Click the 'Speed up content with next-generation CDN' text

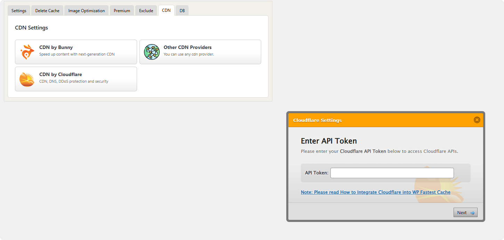[x=77, y=54]
